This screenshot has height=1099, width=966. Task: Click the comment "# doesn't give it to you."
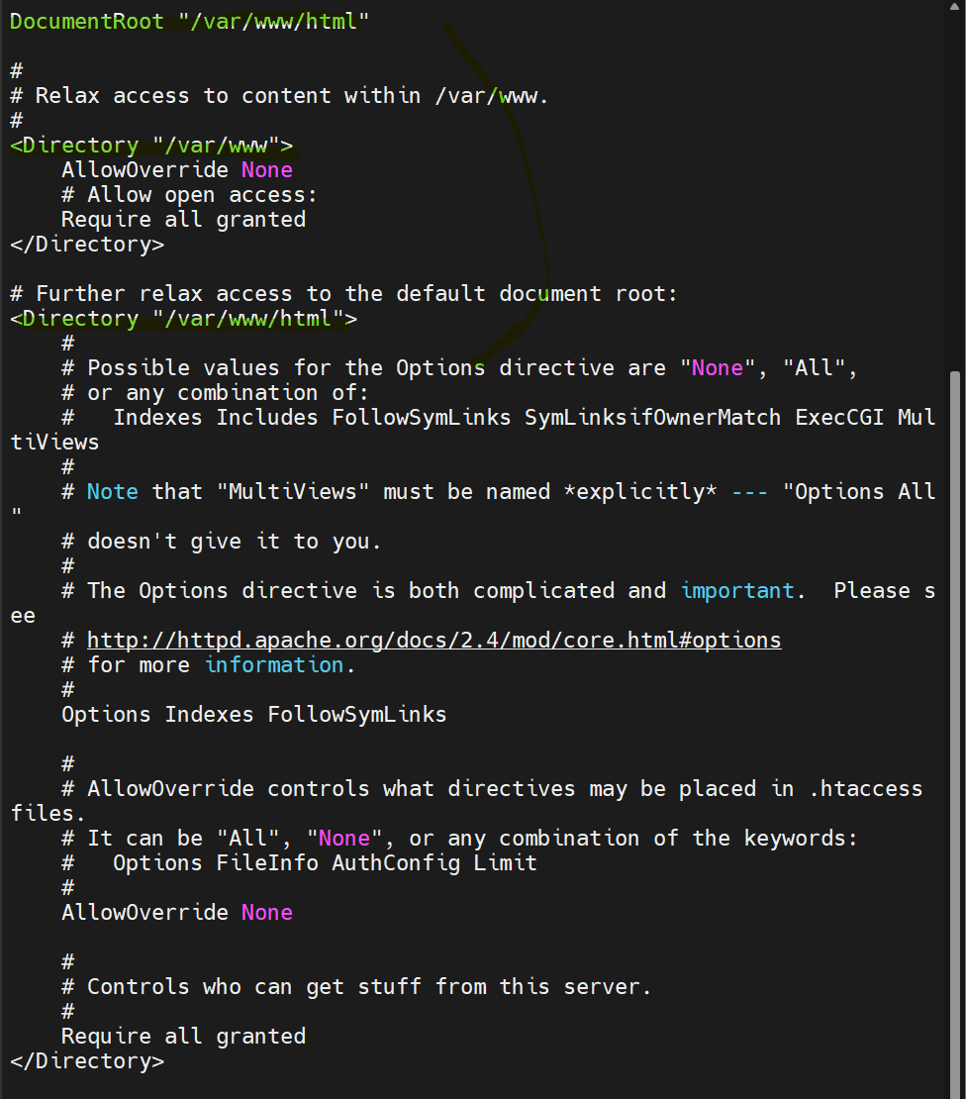[x=222, y=542]
